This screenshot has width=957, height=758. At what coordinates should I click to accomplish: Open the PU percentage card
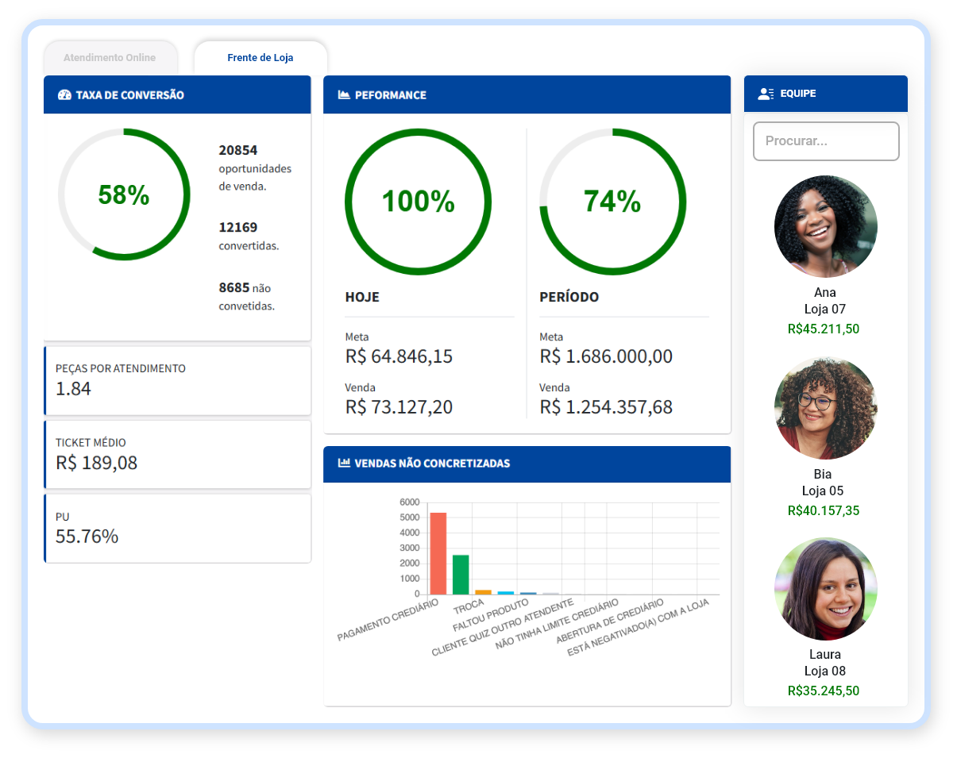click(x=178, y=528)
